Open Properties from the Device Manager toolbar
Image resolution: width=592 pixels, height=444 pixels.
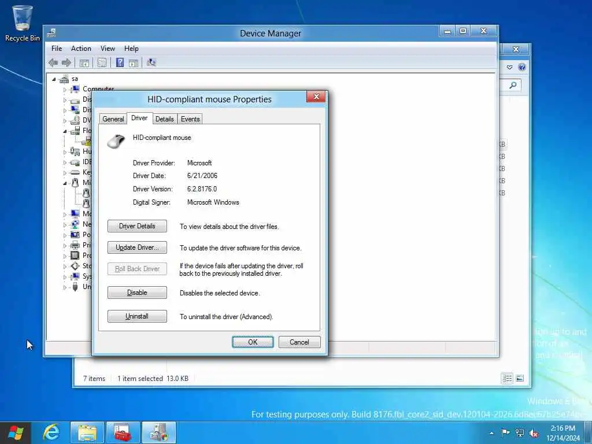tap(102, 62)
